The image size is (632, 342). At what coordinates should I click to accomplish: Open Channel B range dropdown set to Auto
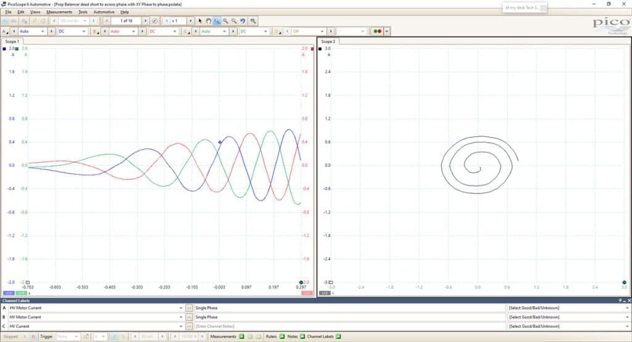(x=123, y=31)
